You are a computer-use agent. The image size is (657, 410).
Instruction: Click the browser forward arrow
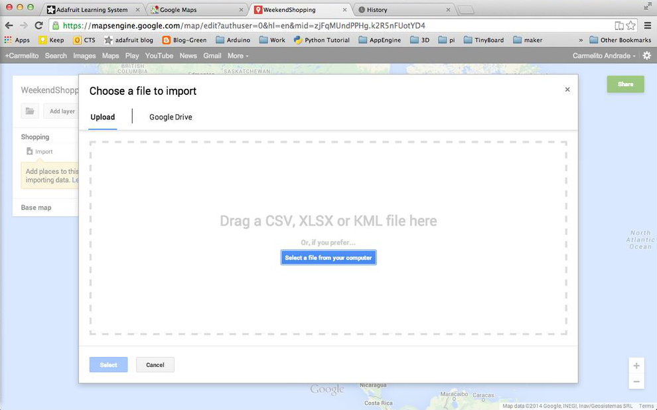click(x=24, y=26)
